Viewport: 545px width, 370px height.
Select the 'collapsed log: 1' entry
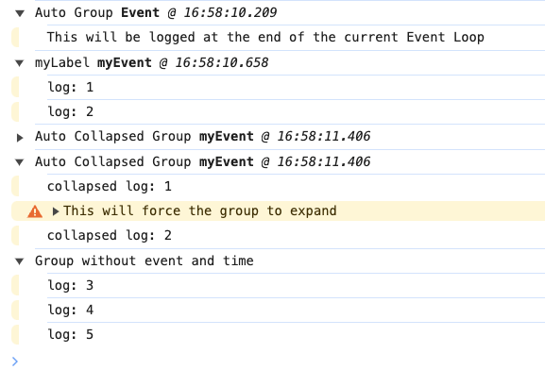click(110, 187)
